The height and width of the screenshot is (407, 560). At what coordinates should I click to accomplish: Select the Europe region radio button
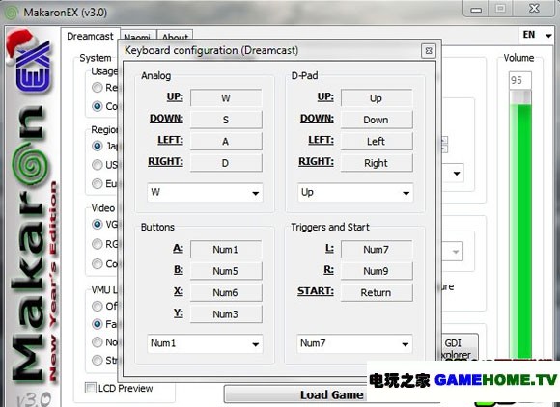[98, 183]
